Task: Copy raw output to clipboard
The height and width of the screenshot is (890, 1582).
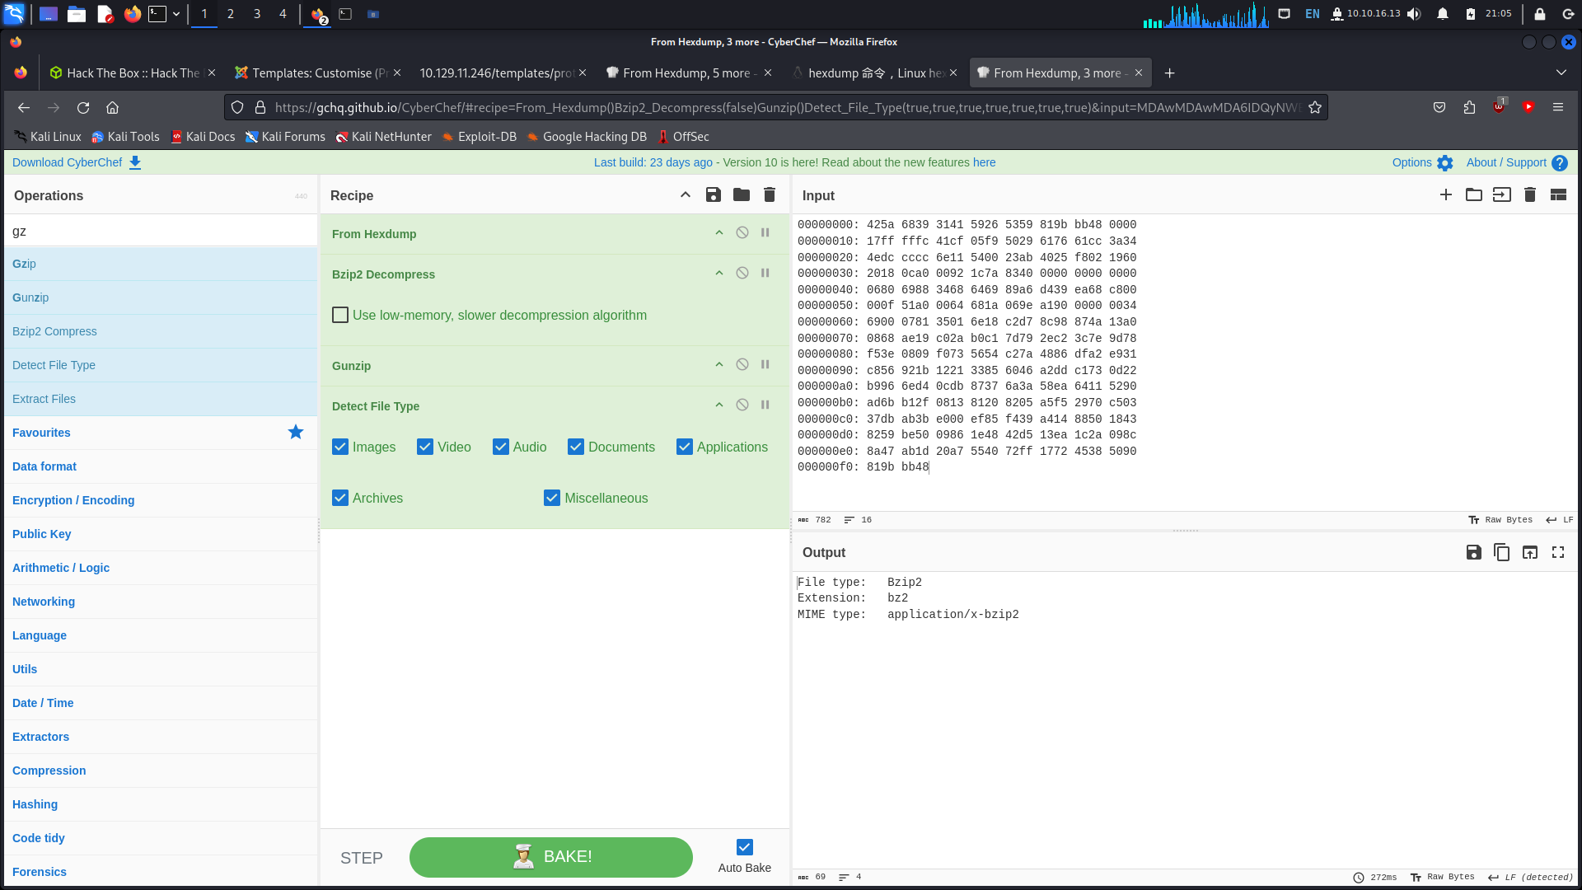Action: [x=1502, y=553]
